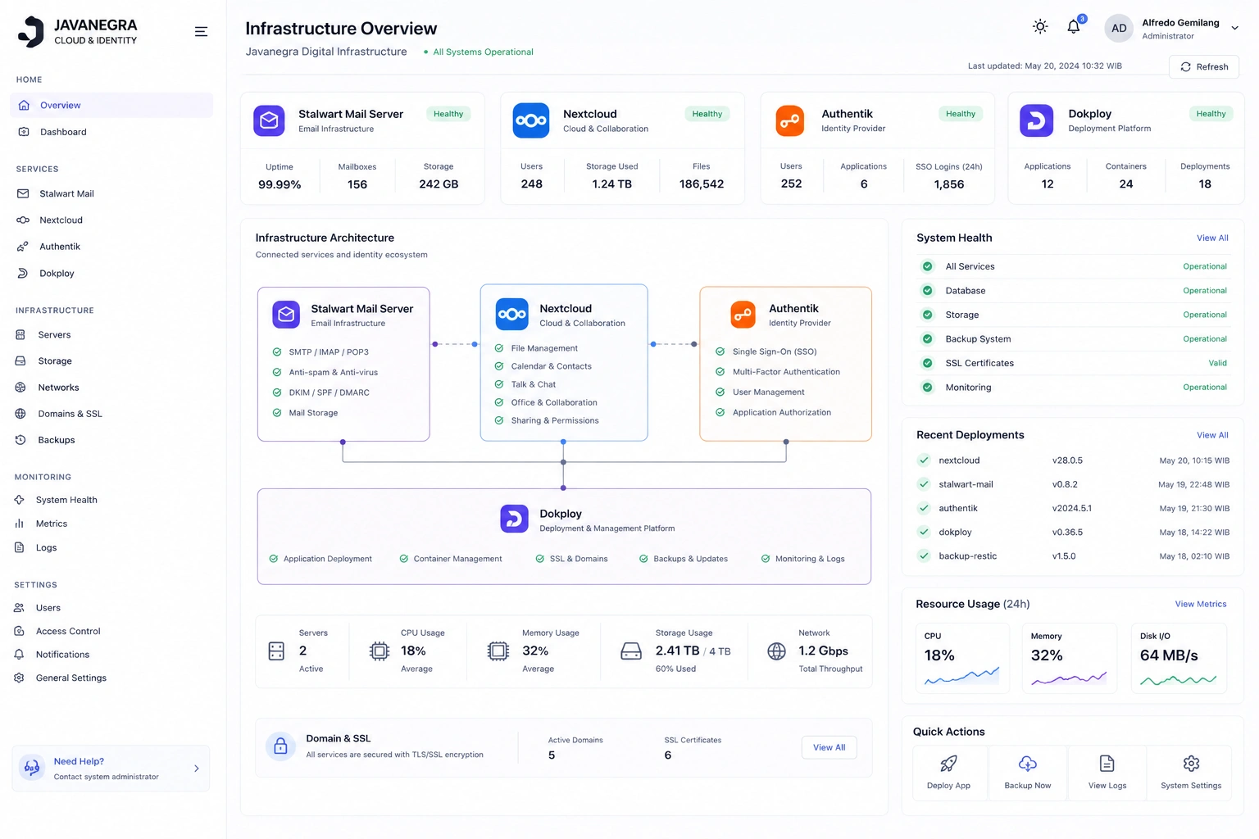Click the CPU Usage chip icon
Viewport: 1259px width, 839px height.
tap(380, 651)
